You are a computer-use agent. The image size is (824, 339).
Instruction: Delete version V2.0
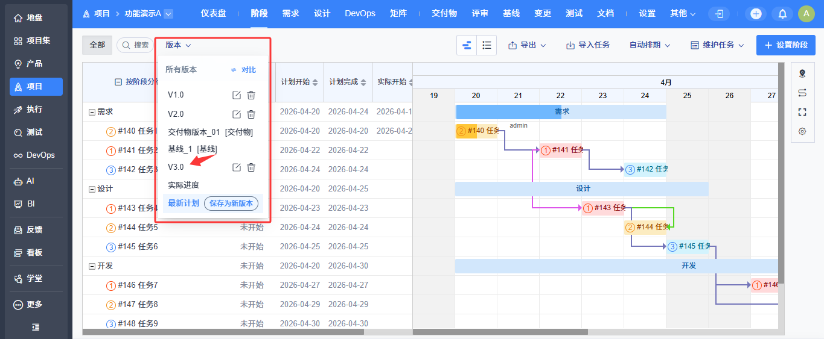coord(251,114)
